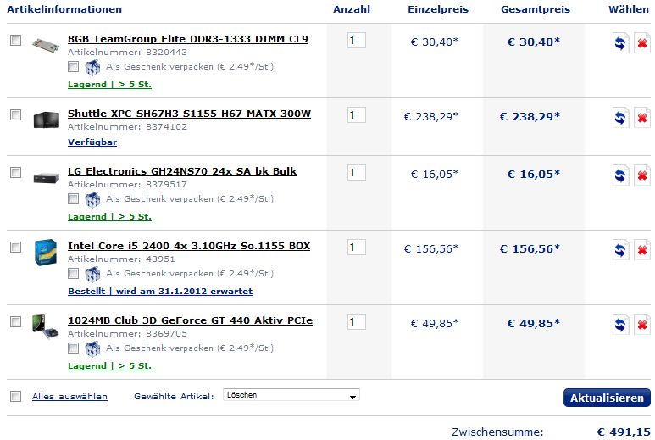Viewport: 655px width, 440px height.
Task: Click Artikelnummer: 43951 text
Action: click(x=121, y=259)
